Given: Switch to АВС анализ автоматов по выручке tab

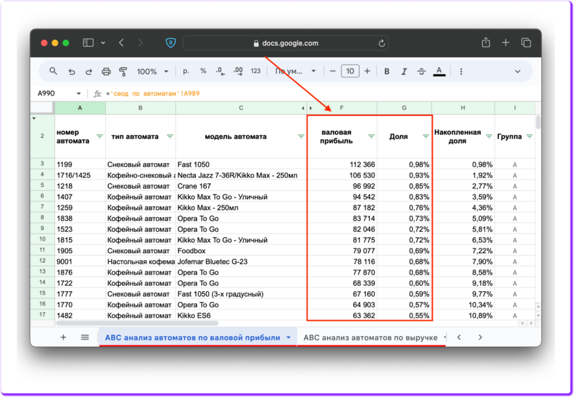Looking at the screenshot, I should [370, 338].
